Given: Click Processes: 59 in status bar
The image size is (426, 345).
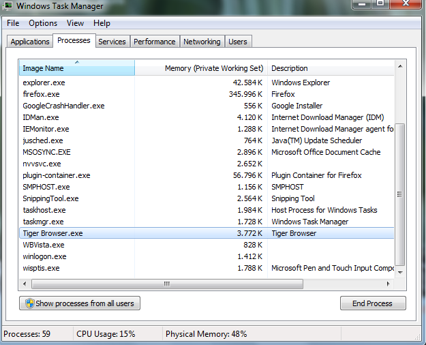Looking at the screenshot, I should [27, 334].
